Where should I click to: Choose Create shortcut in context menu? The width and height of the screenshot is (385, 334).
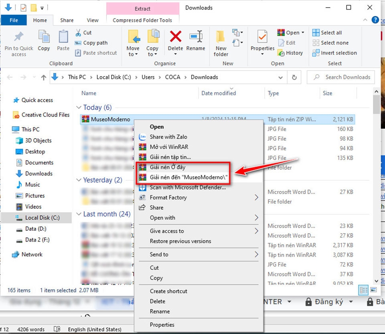coord(199,291)
